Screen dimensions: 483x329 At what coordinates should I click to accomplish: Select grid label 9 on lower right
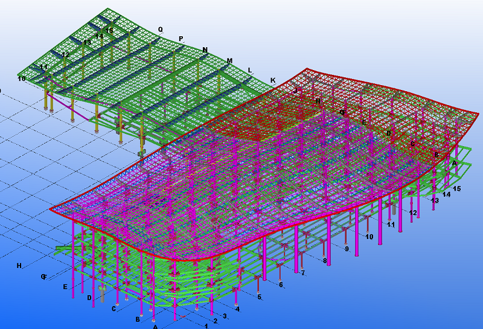347,249
